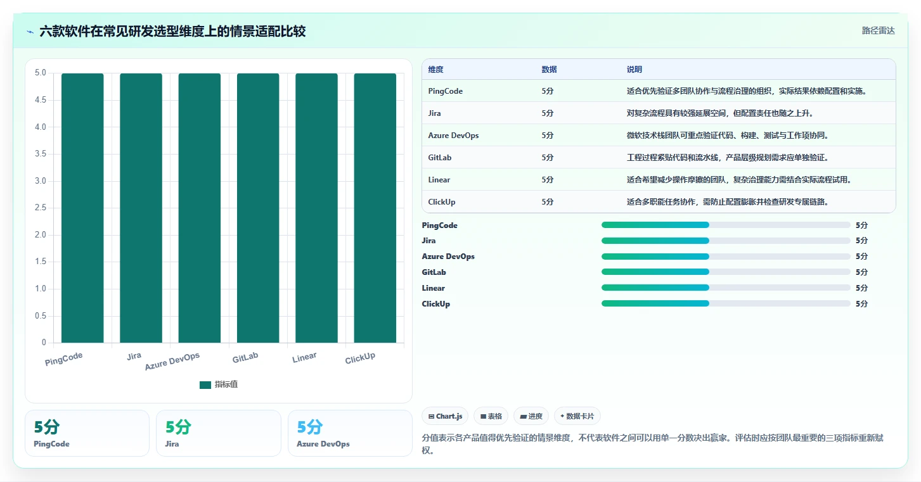Click the GitLab bar in chart
921x482 pixels.
coord(258,208)
